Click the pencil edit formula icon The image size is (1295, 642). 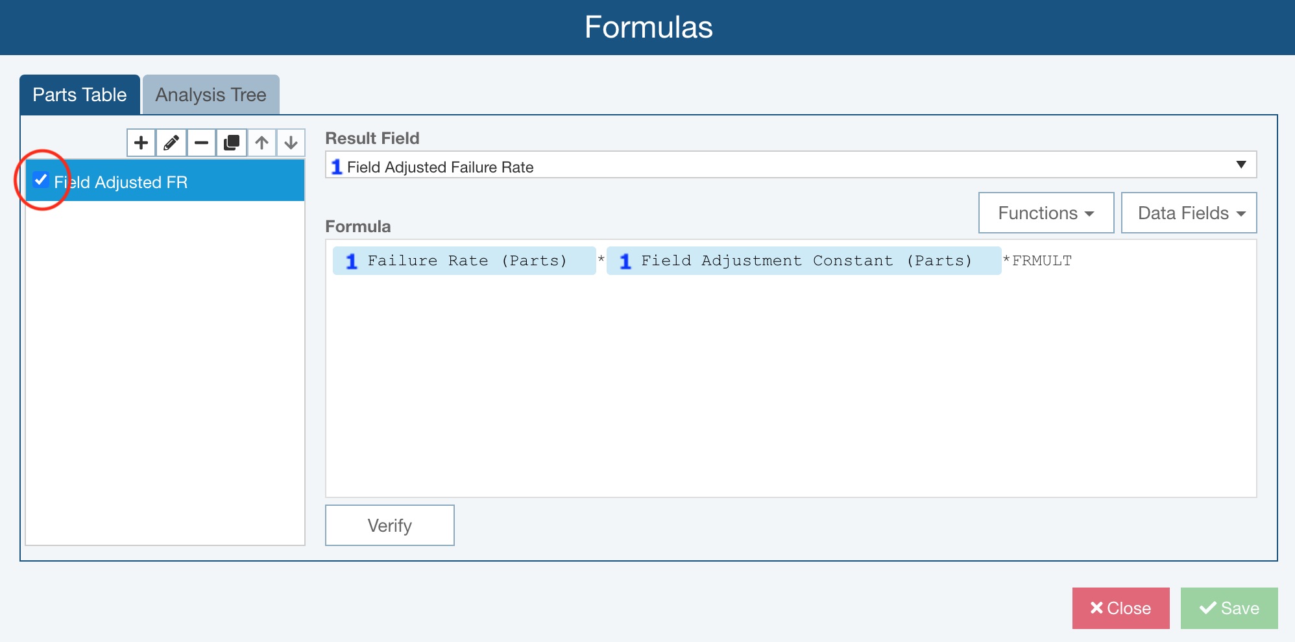[x=171, y=143]
